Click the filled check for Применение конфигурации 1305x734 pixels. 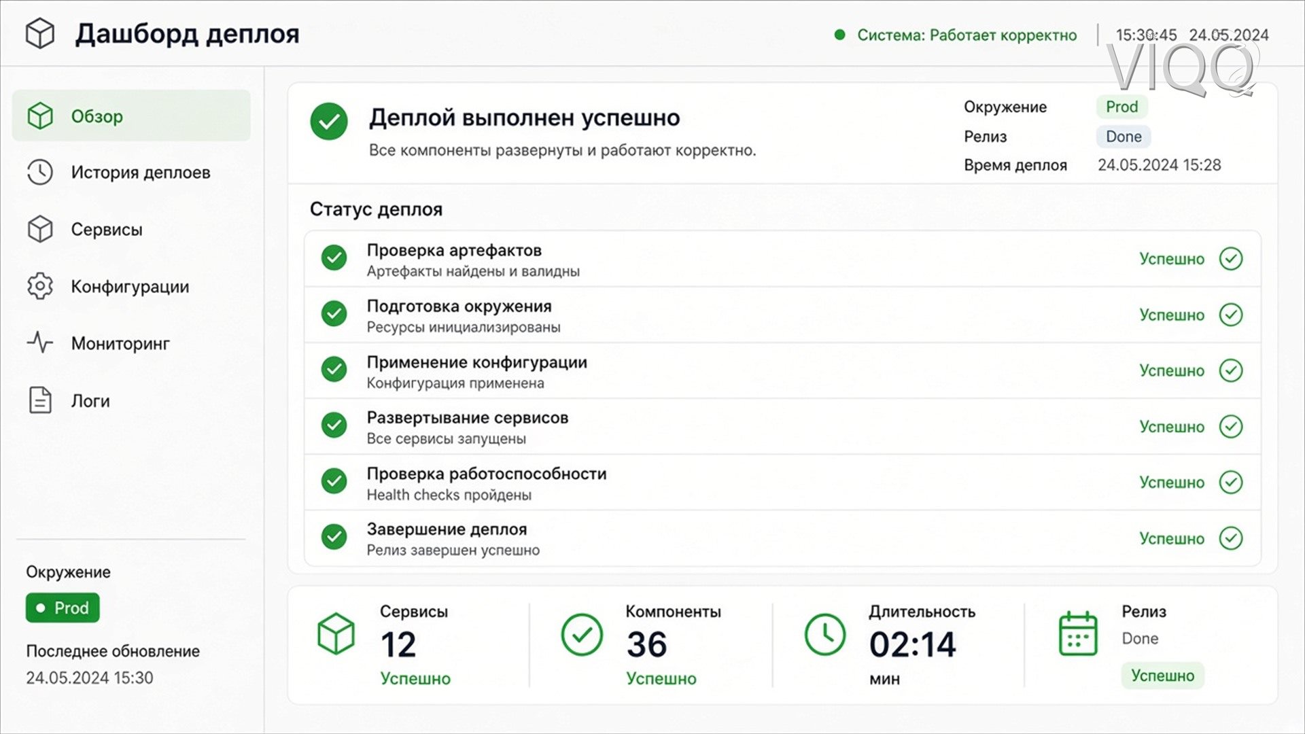tap(334, 370)
